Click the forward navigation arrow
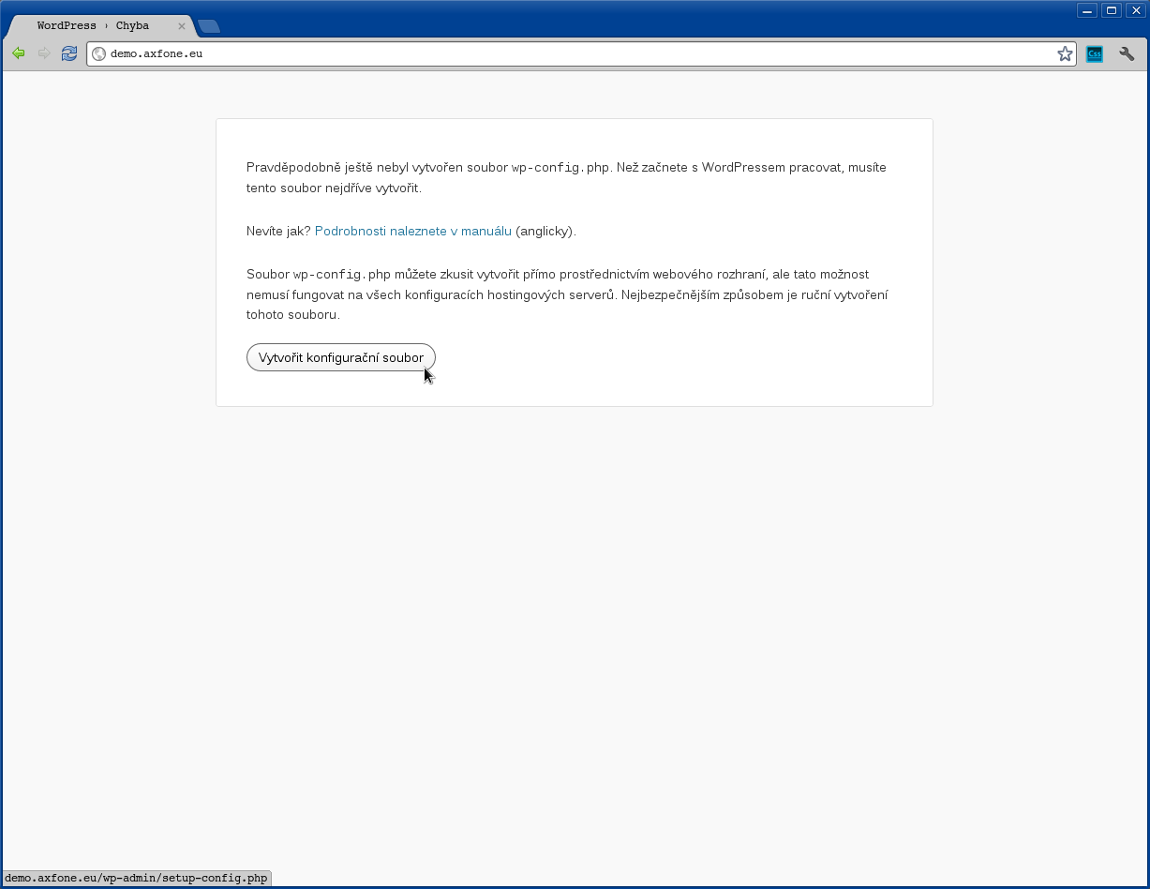Image resolution: width=1150 pixels, height=889 pixels. coord(43,53)
